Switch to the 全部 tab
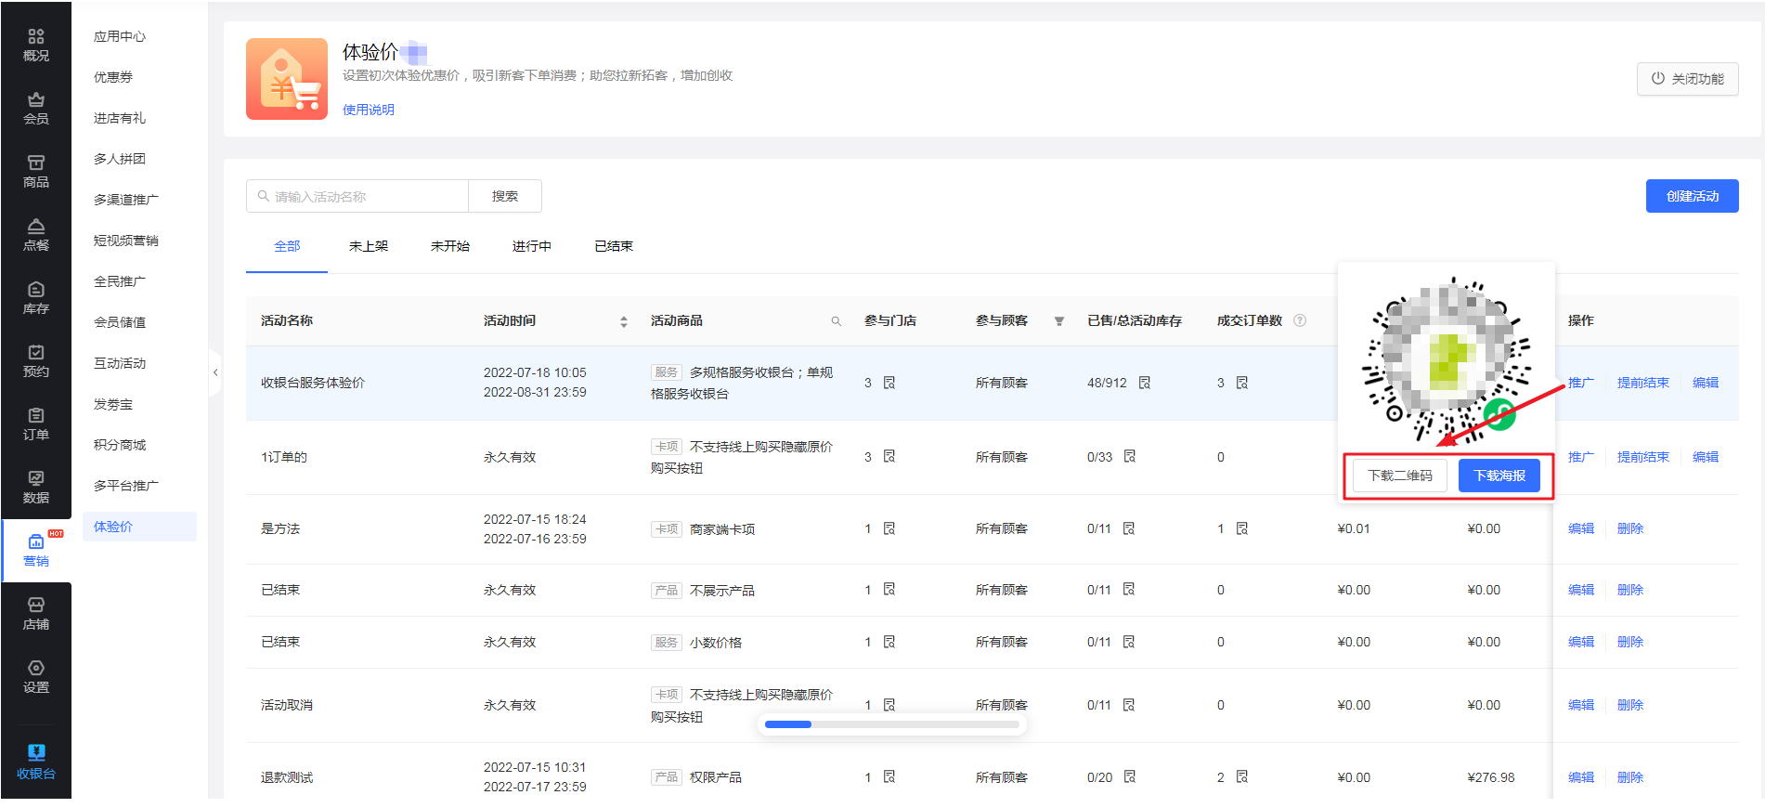The image size is (1765, 808). 287,246
